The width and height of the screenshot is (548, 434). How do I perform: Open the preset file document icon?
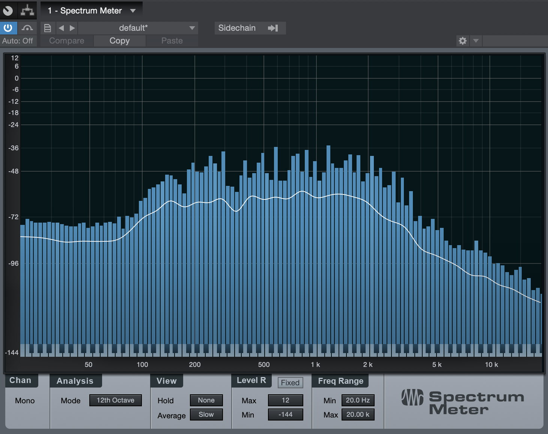click(x=48, y=28)
